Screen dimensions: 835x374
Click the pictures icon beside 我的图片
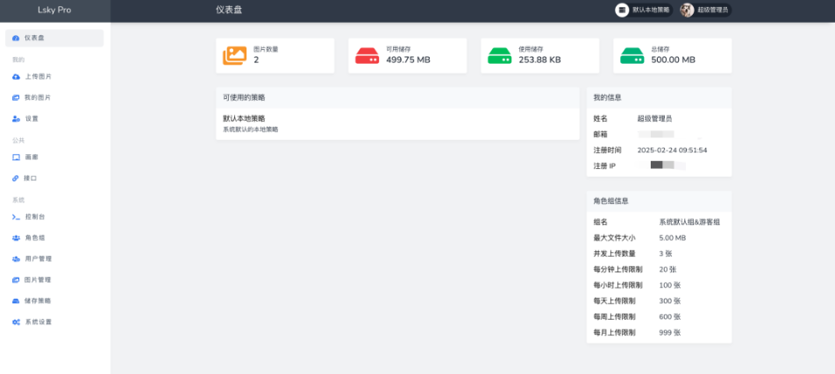[16, 98]
